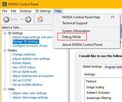Open View HDCP status
Image resolution: width=122 pixels, height=102 pixels.
coord(24,67)
